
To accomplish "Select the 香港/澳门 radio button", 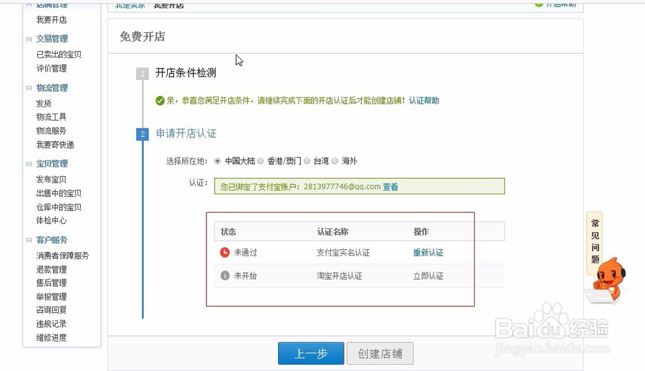I will [x=261, y=161].
